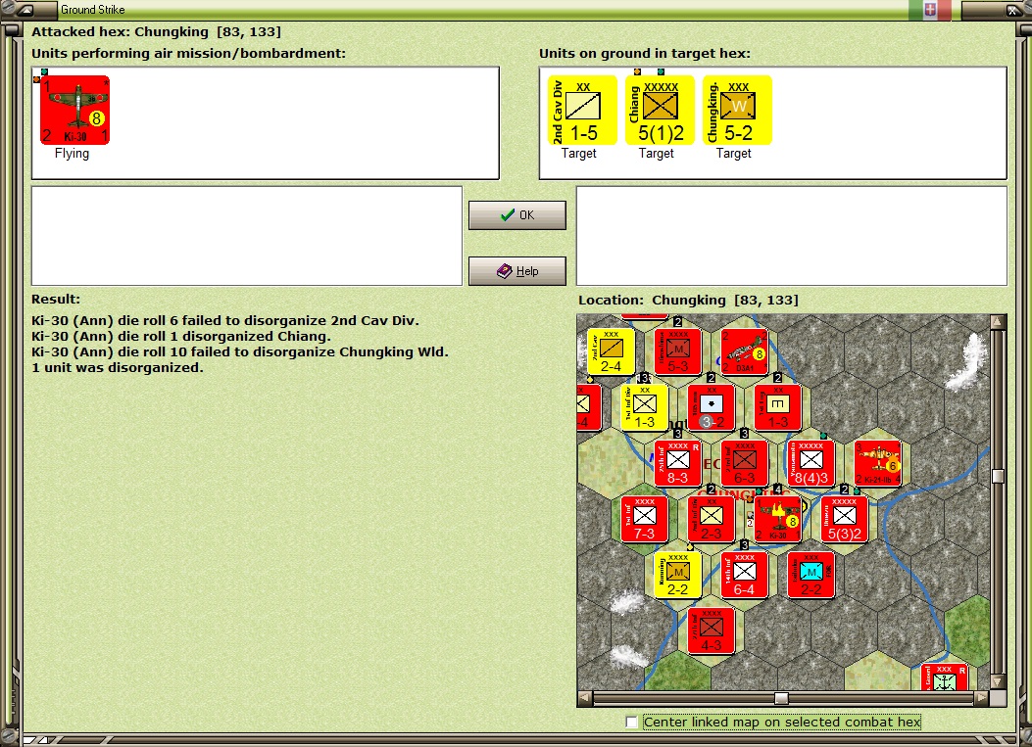
Task: Click the '1 unit was disorganized.' line
Action: 118,367
